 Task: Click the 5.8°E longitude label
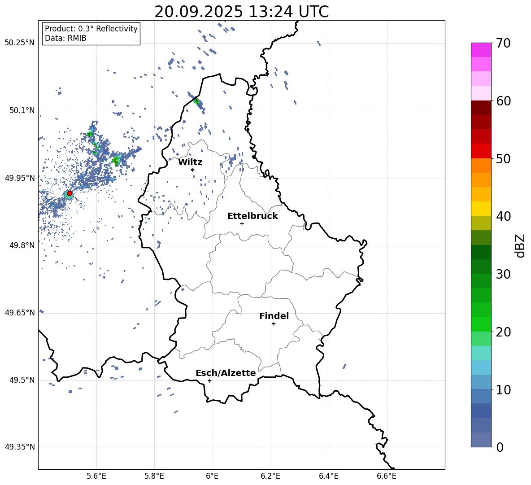pyautogui.click(x=154, y=476)
